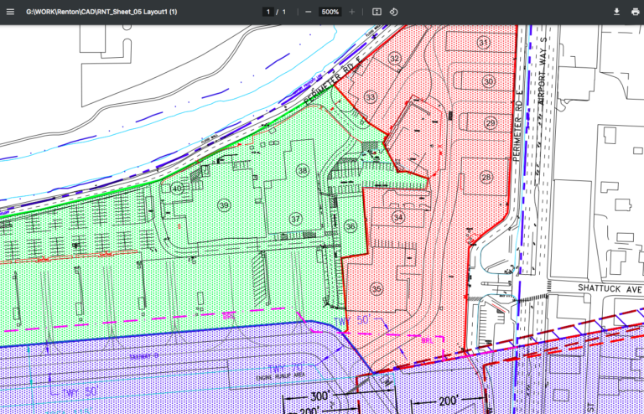Click the zoom out minus button

pos(309,12)
